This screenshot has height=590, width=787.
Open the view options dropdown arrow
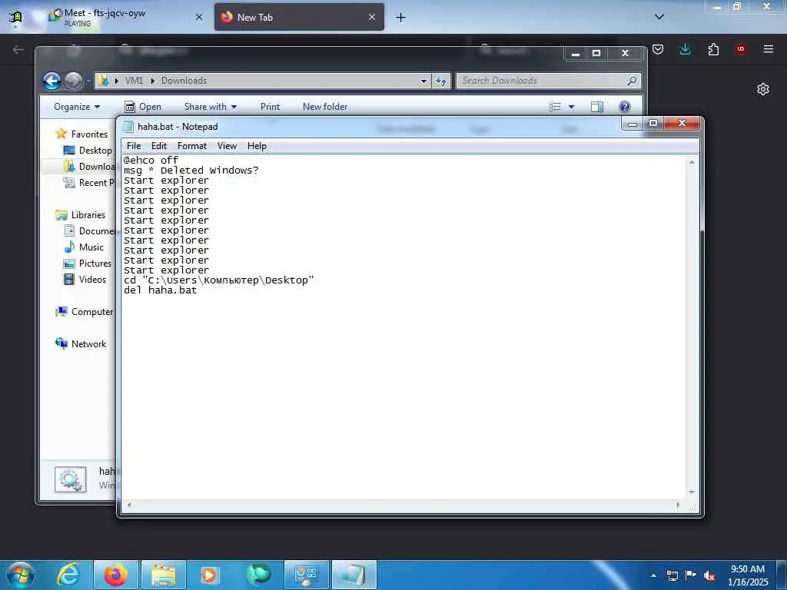click(x=571, y=106)
